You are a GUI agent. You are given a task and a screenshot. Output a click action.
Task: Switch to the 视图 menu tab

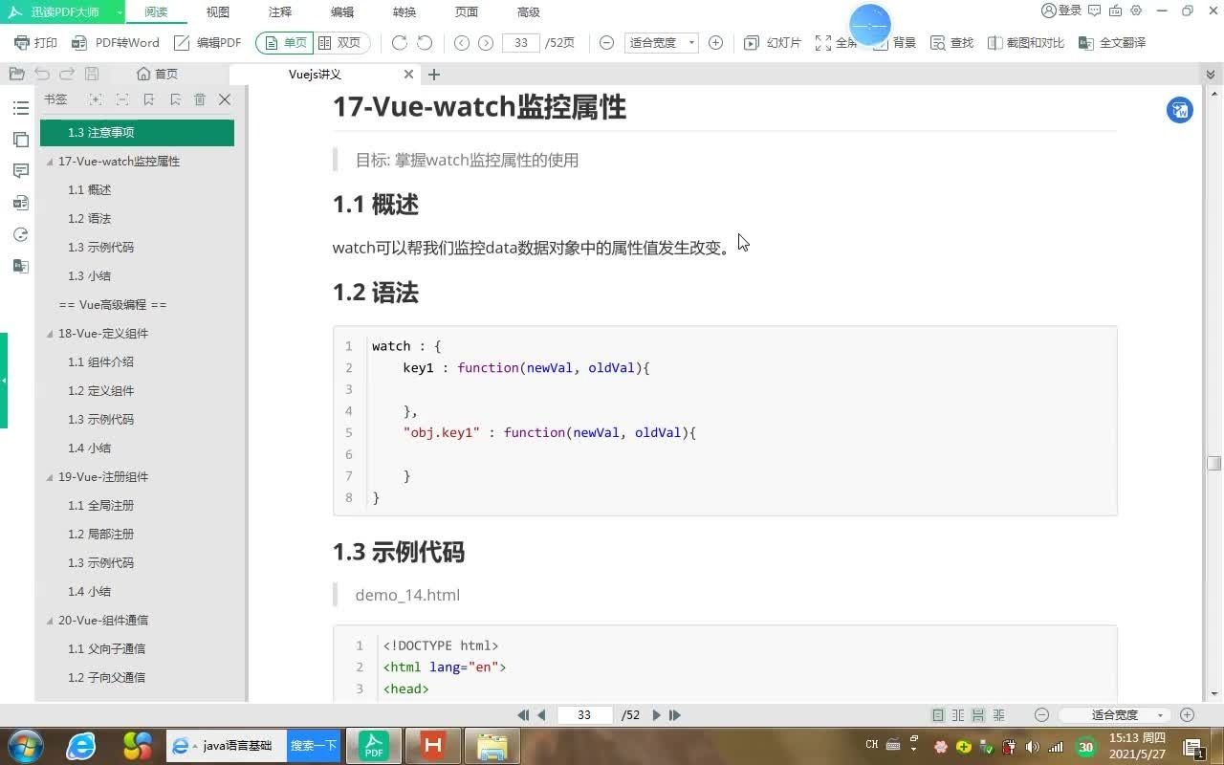pyautogui.click(x=217, y=12)
